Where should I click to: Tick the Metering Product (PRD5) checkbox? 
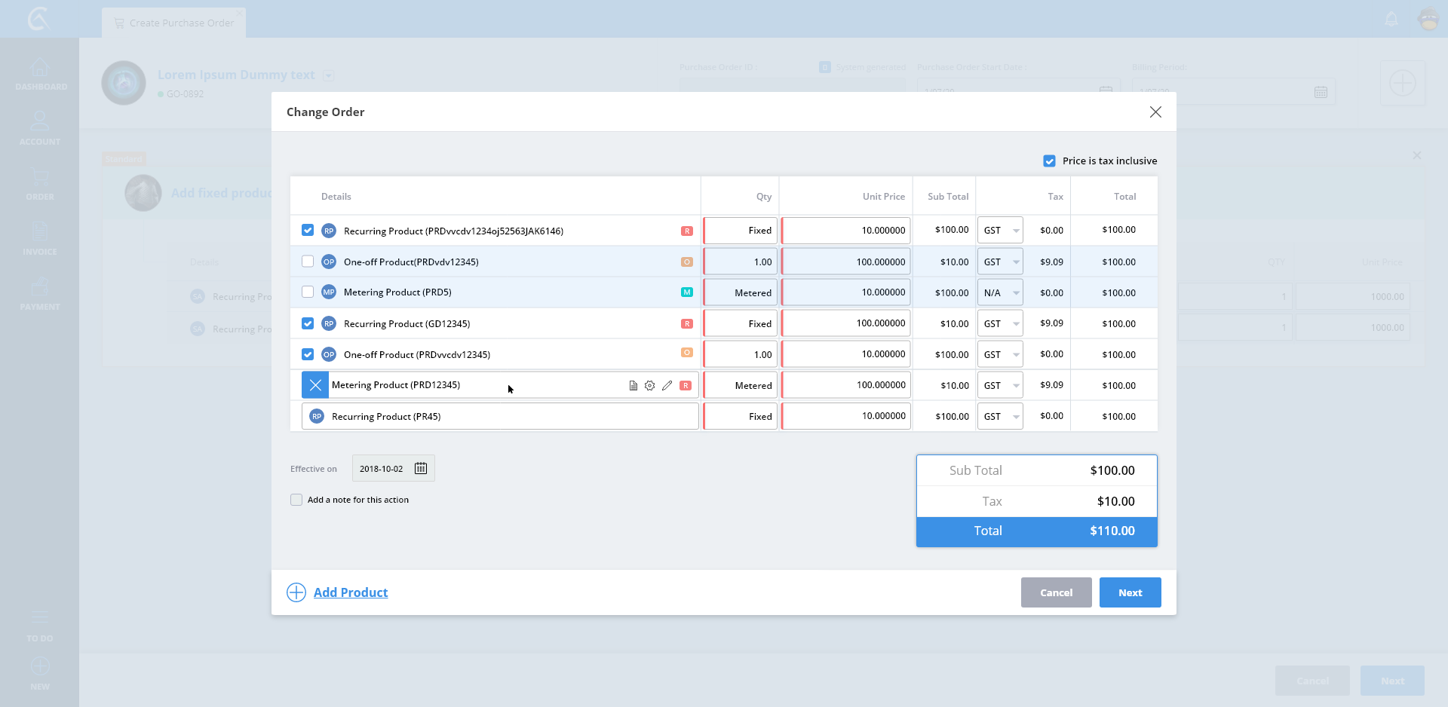(x=308, y=292)
